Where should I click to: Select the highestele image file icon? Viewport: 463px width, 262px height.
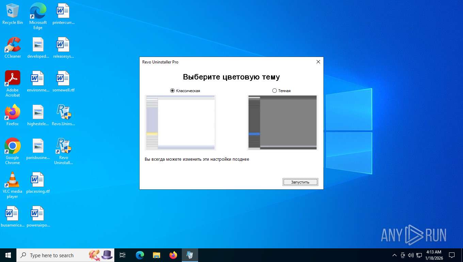point(38,115)
